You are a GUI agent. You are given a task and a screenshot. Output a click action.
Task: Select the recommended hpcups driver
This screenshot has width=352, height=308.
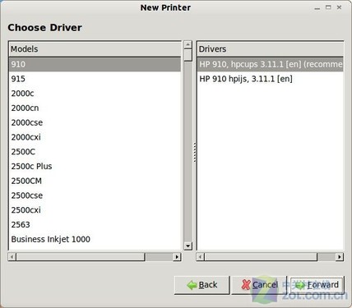point(270,64)
